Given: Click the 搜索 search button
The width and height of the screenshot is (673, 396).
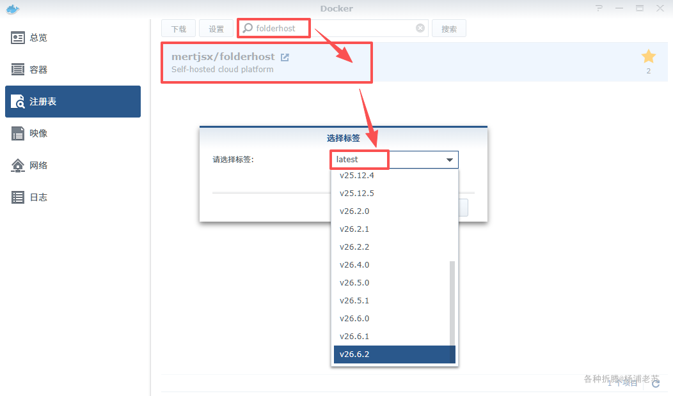Looking at the screenshot, I should click(449, 29).
